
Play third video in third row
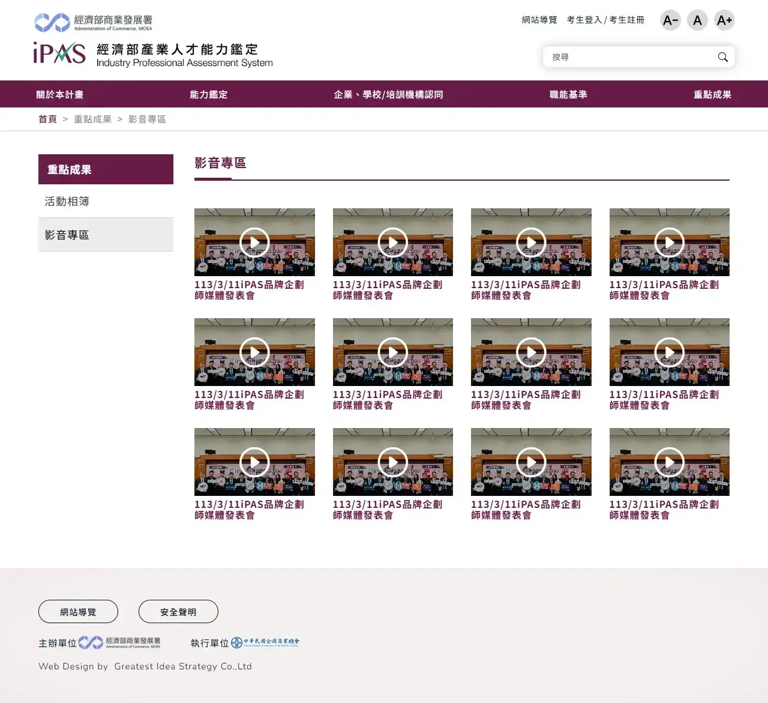531,462
